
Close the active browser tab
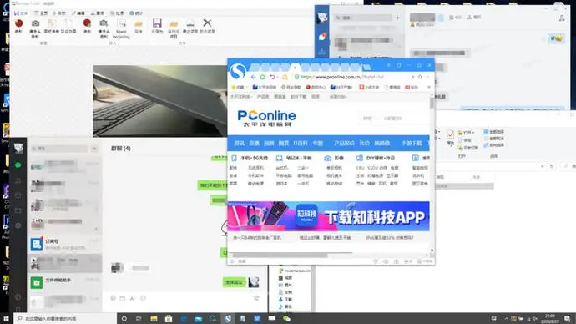point(295,68)
